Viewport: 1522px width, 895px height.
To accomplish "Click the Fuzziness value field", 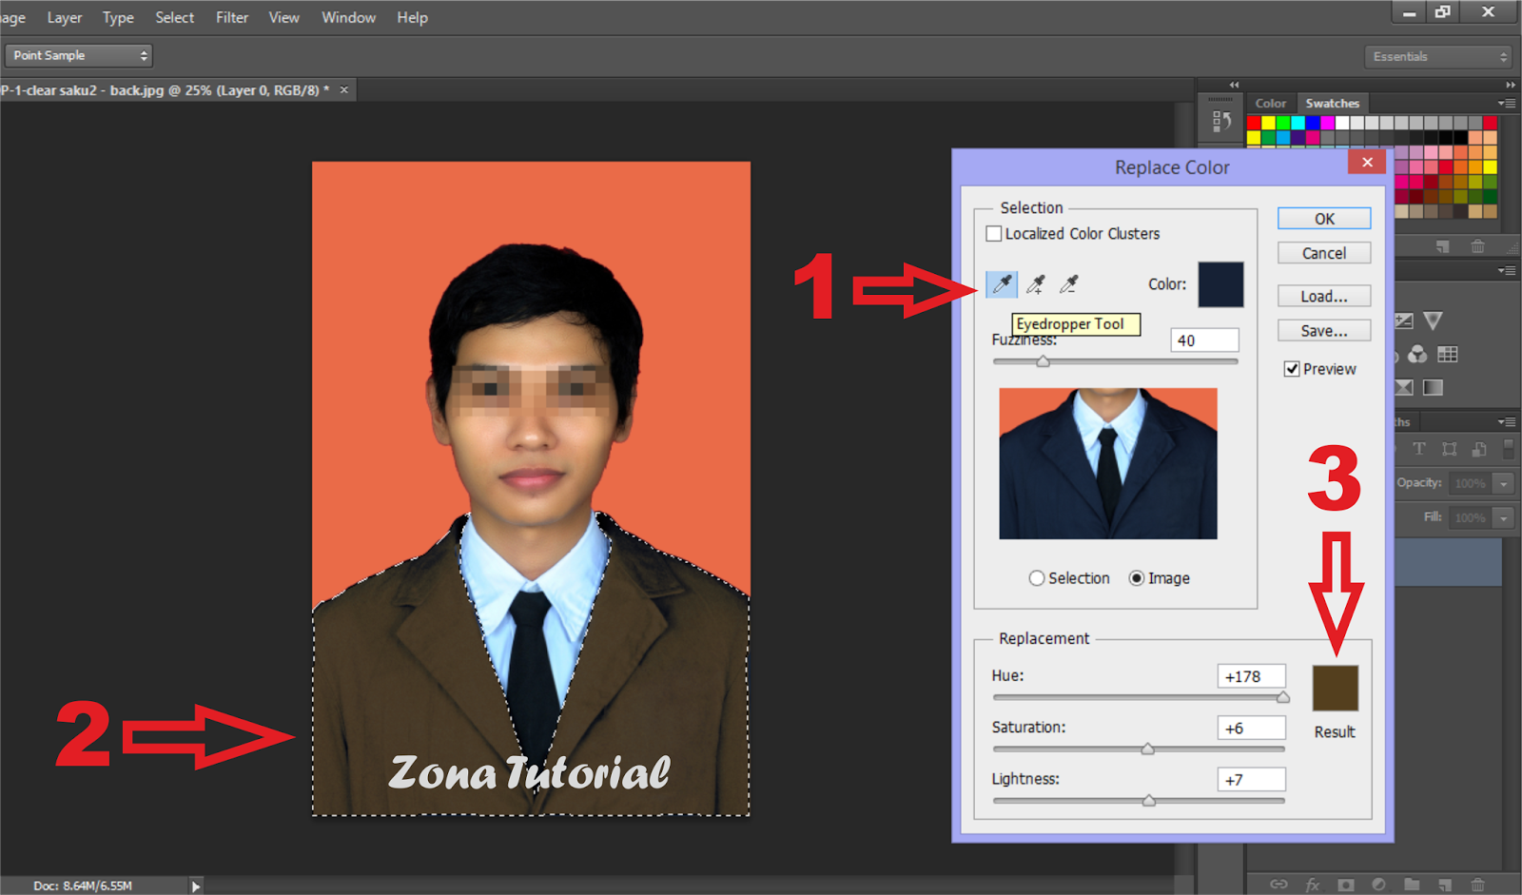I will [x=1204, y=340].
